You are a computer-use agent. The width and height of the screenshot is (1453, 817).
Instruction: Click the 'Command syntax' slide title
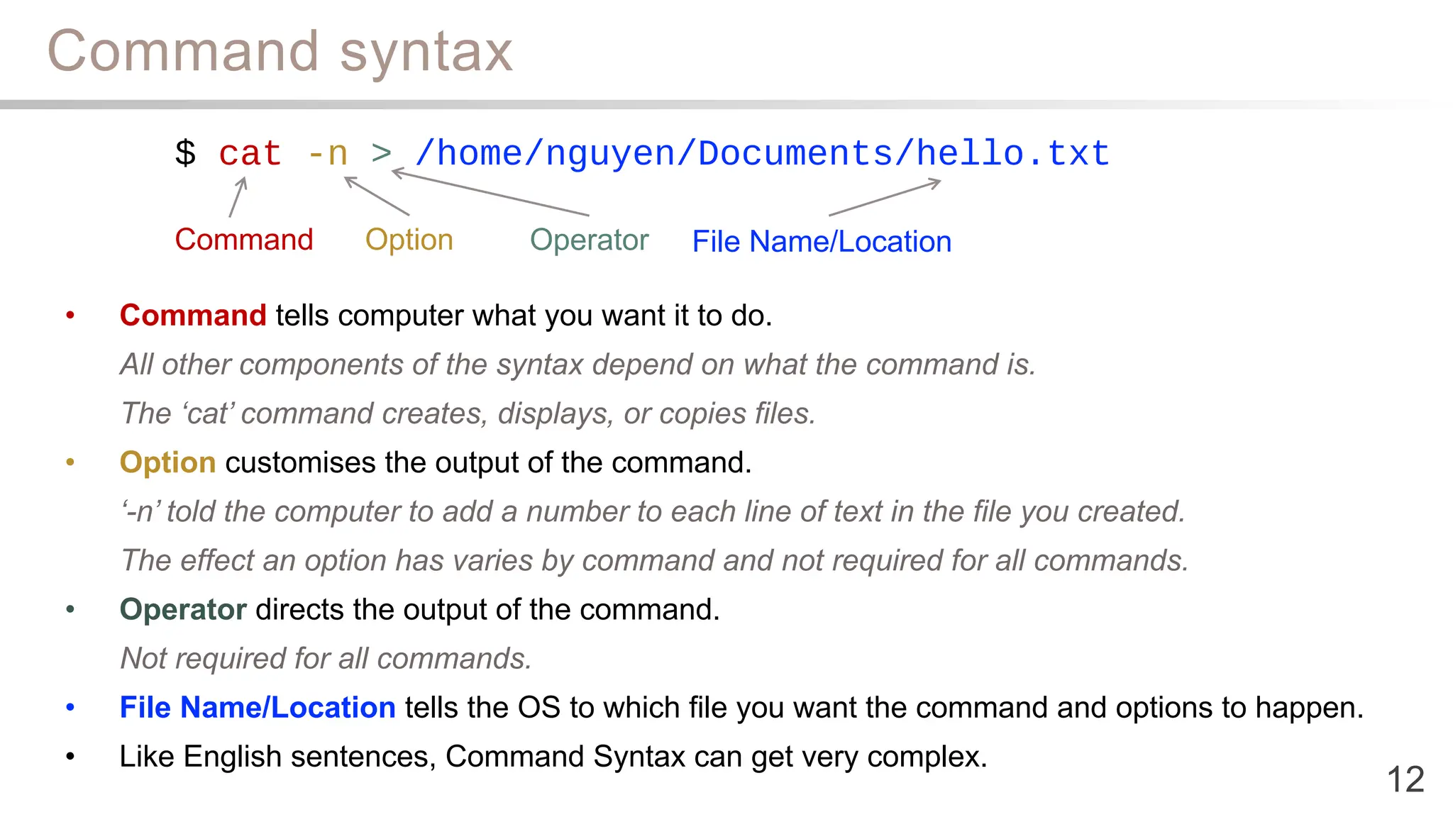click(x=280, y=52)
